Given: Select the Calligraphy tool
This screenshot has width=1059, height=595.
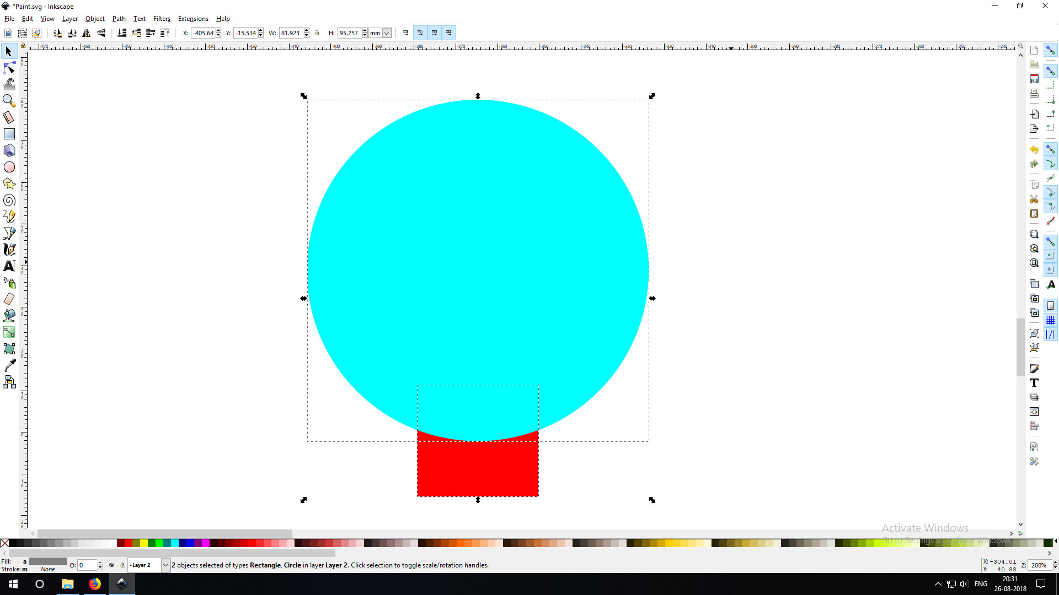Looking at the screenshot, I should point(9,250).
